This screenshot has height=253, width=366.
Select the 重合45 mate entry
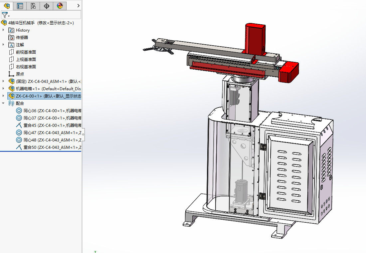tap(52, 126)
